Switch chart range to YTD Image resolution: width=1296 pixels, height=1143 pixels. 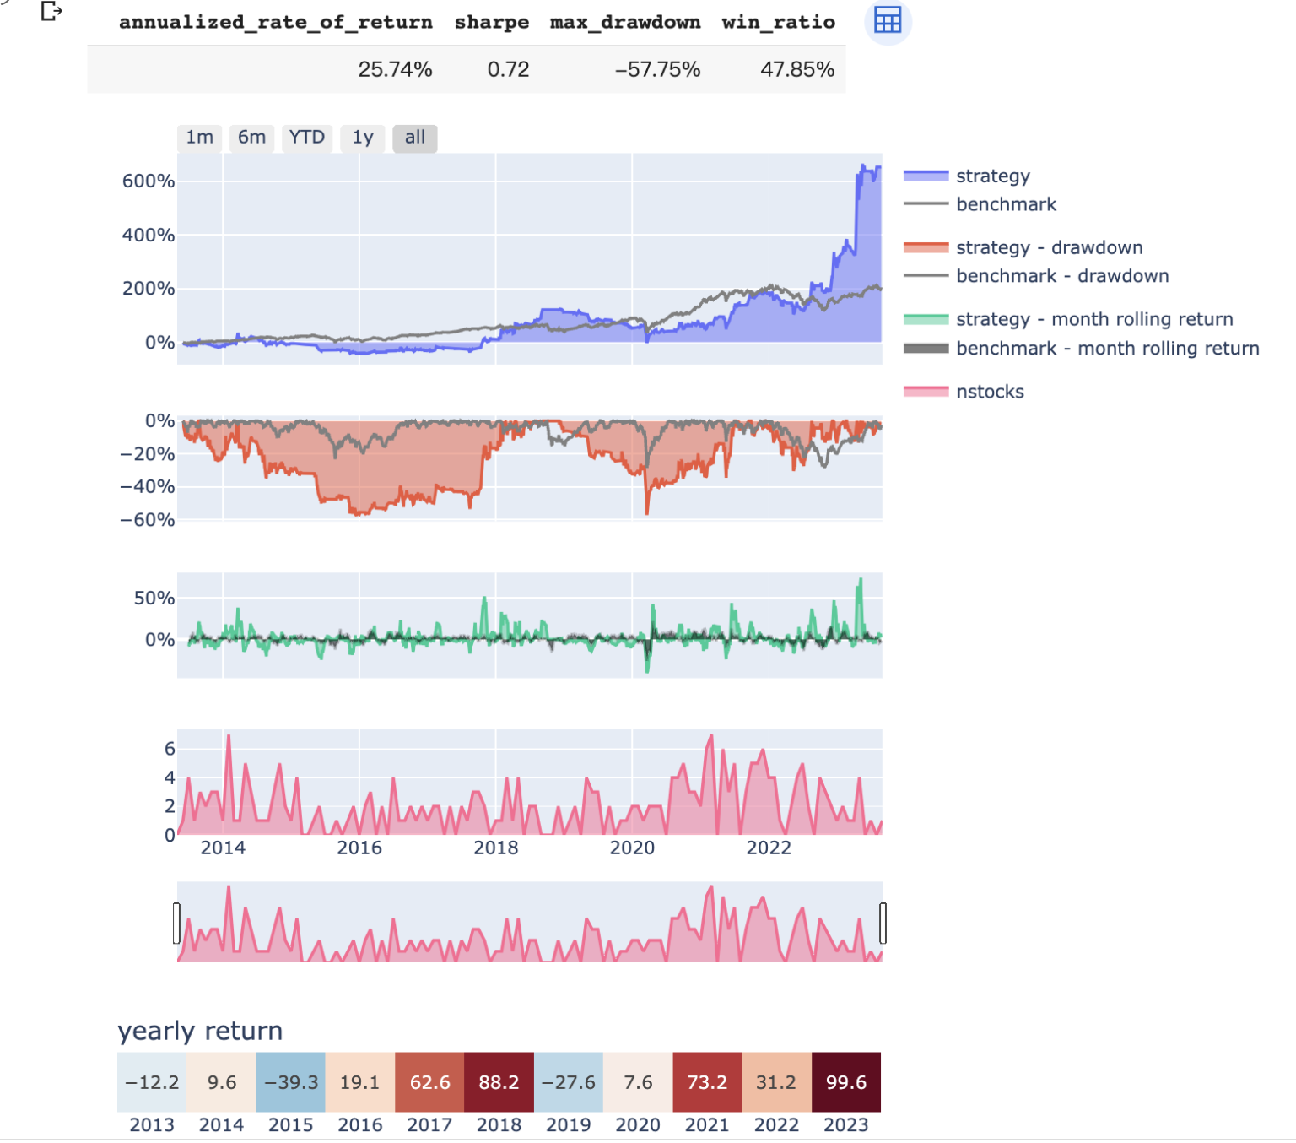(x=306, y=138)
